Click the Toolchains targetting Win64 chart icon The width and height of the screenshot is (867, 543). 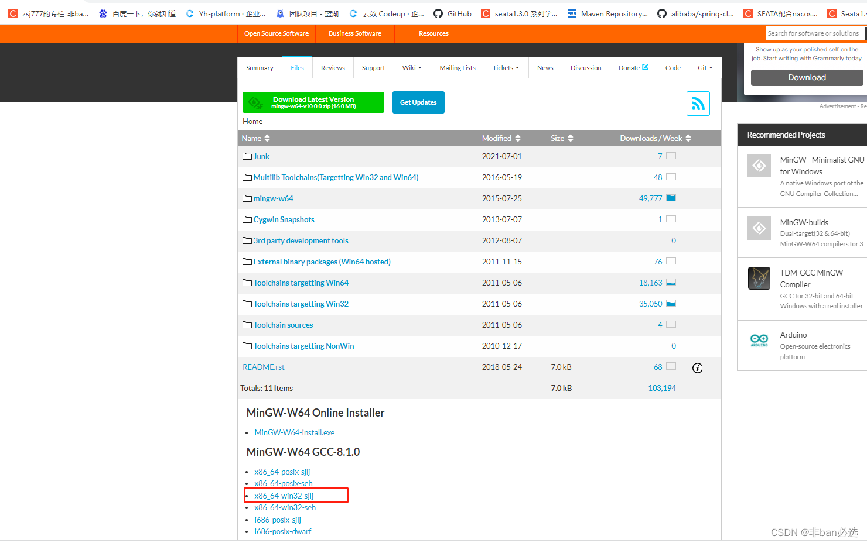click(x=671, y=282)
